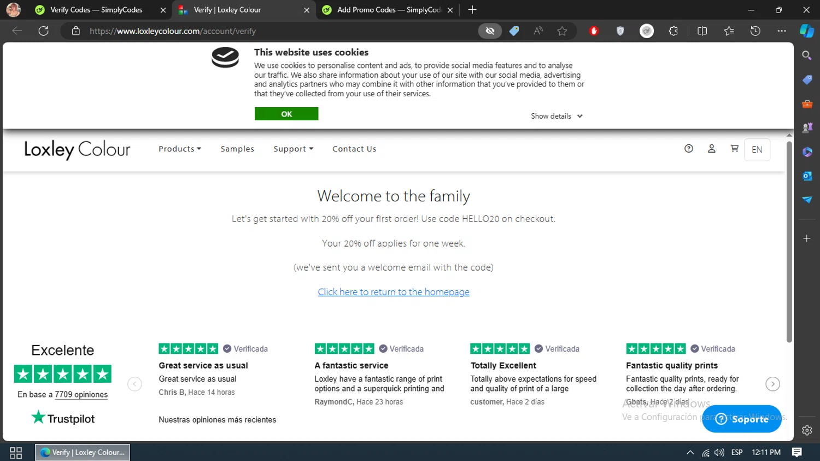Close the Verify Loxley Colour tab

[307, 10]
